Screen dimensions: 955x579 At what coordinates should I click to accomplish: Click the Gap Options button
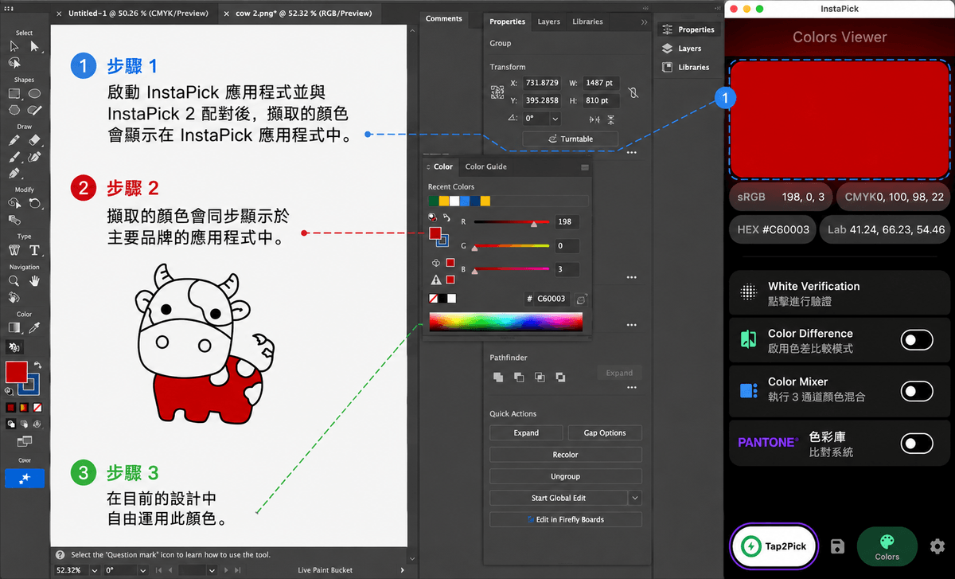pyautogui.click(x=605, y=433)
